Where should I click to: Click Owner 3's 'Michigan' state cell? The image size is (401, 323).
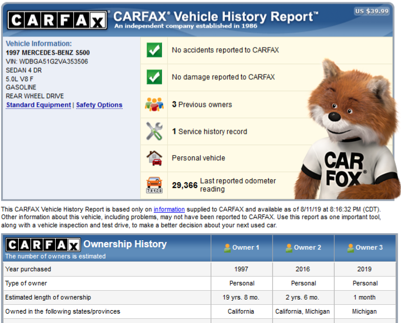pos(365,311)
